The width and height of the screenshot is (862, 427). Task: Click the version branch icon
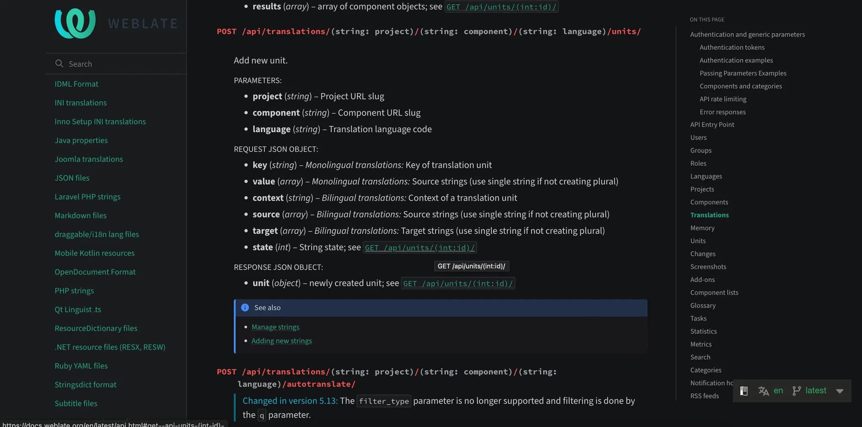(796, 391)
